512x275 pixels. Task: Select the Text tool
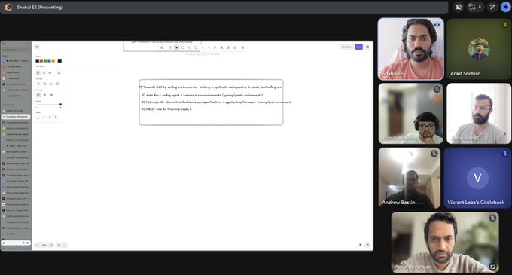221,47
